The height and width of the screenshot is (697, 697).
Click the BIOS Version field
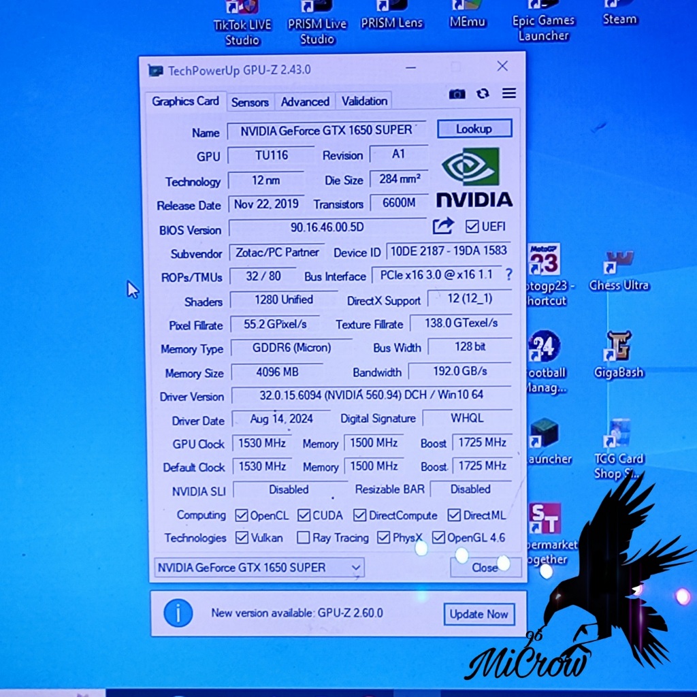tap(327, 228)
